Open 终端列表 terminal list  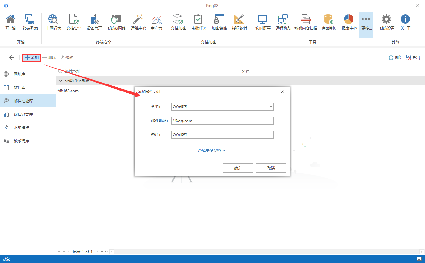[30, 22]
